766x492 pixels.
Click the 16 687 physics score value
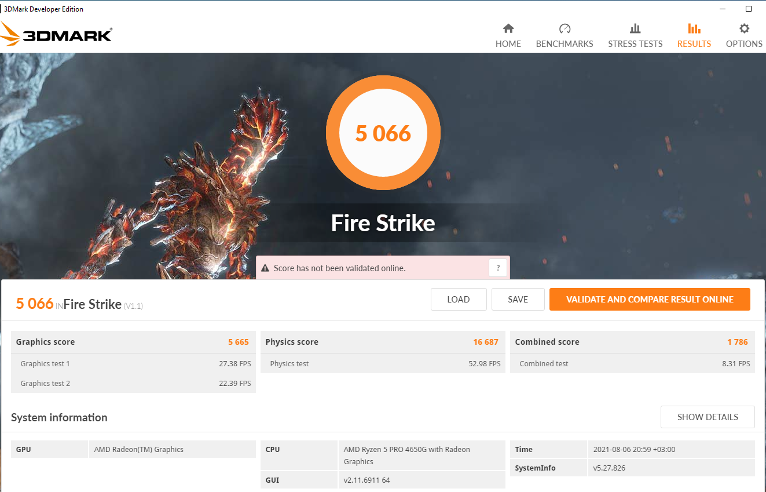[x=486, y=342]
